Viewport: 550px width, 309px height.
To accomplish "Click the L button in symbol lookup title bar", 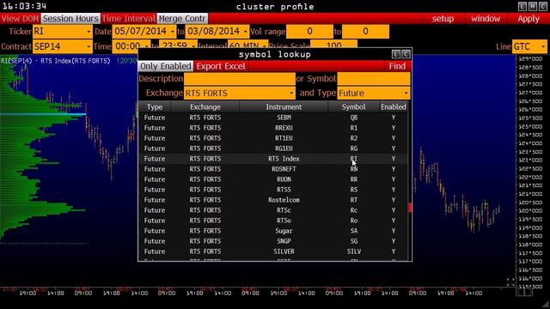I will pos(395,54).
